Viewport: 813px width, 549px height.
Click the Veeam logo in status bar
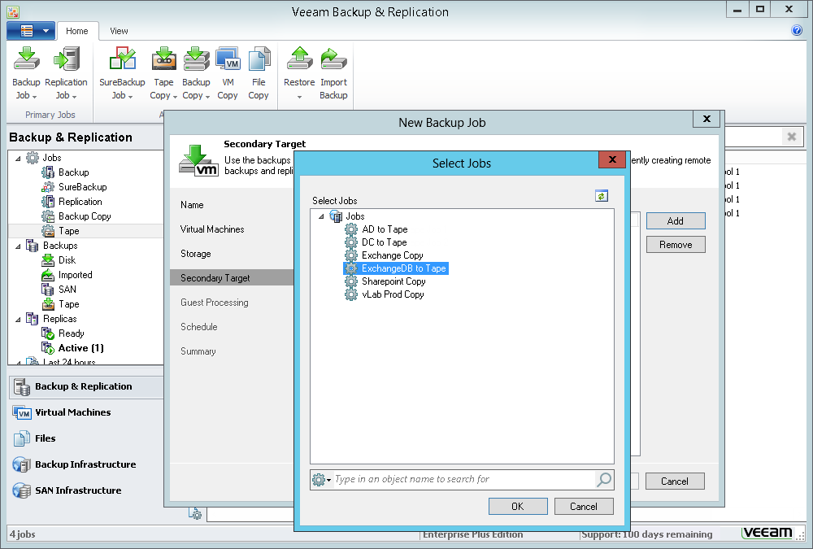(767, 533)
